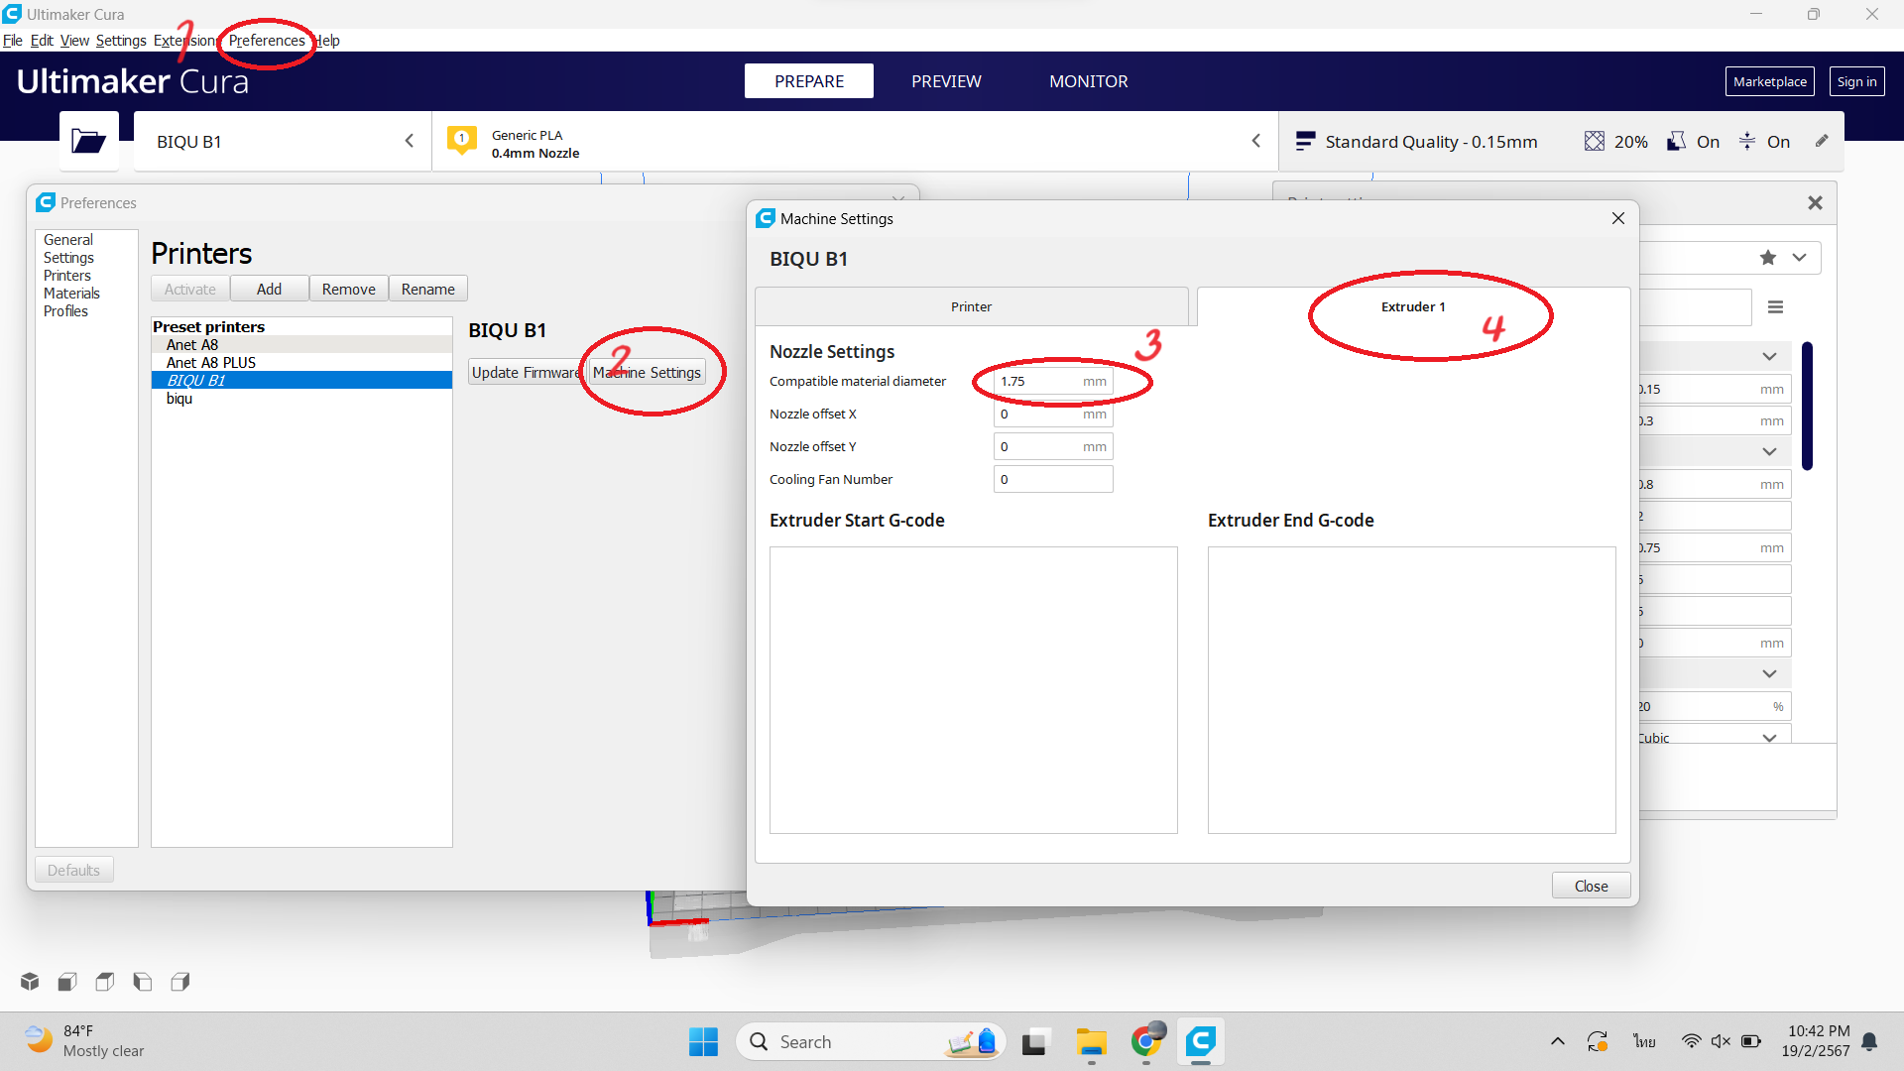This screenshot has width=1904, height=1071.
Task: Click the star favorite profile icon
Action: (1768, 258)
